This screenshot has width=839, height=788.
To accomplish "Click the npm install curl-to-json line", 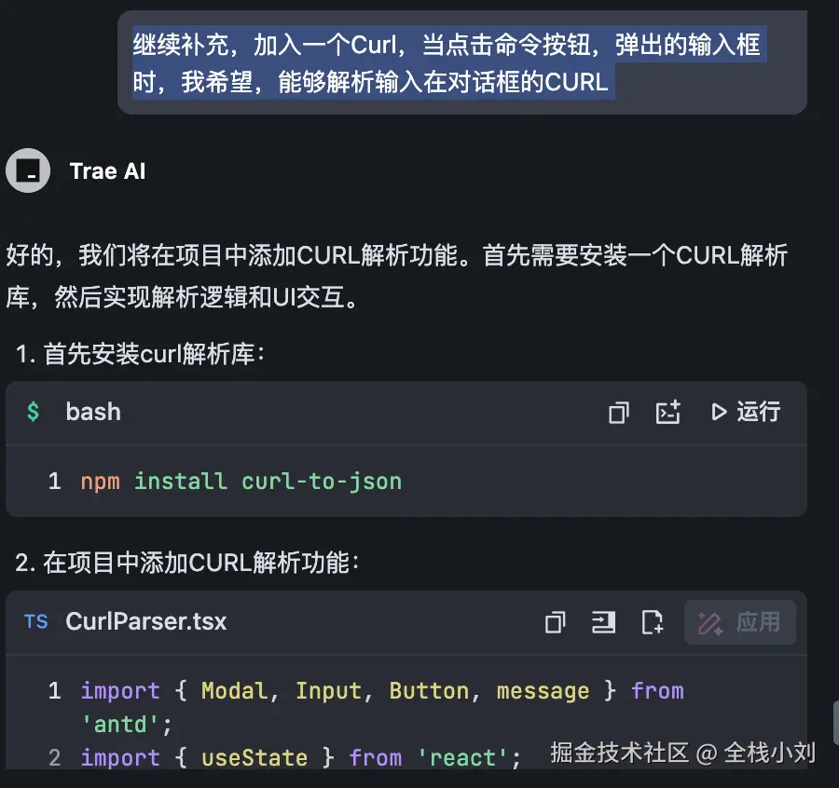I will click(x=241, y=482).
